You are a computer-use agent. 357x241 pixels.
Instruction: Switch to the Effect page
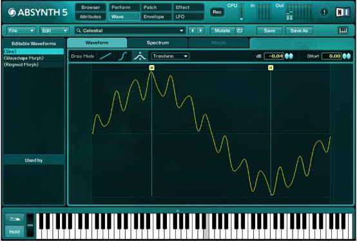188,8
